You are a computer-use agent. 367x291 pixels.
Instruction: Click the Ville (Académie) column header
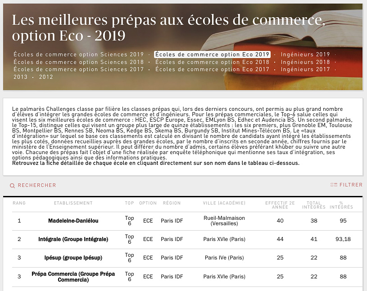click(x=224, y=203)
